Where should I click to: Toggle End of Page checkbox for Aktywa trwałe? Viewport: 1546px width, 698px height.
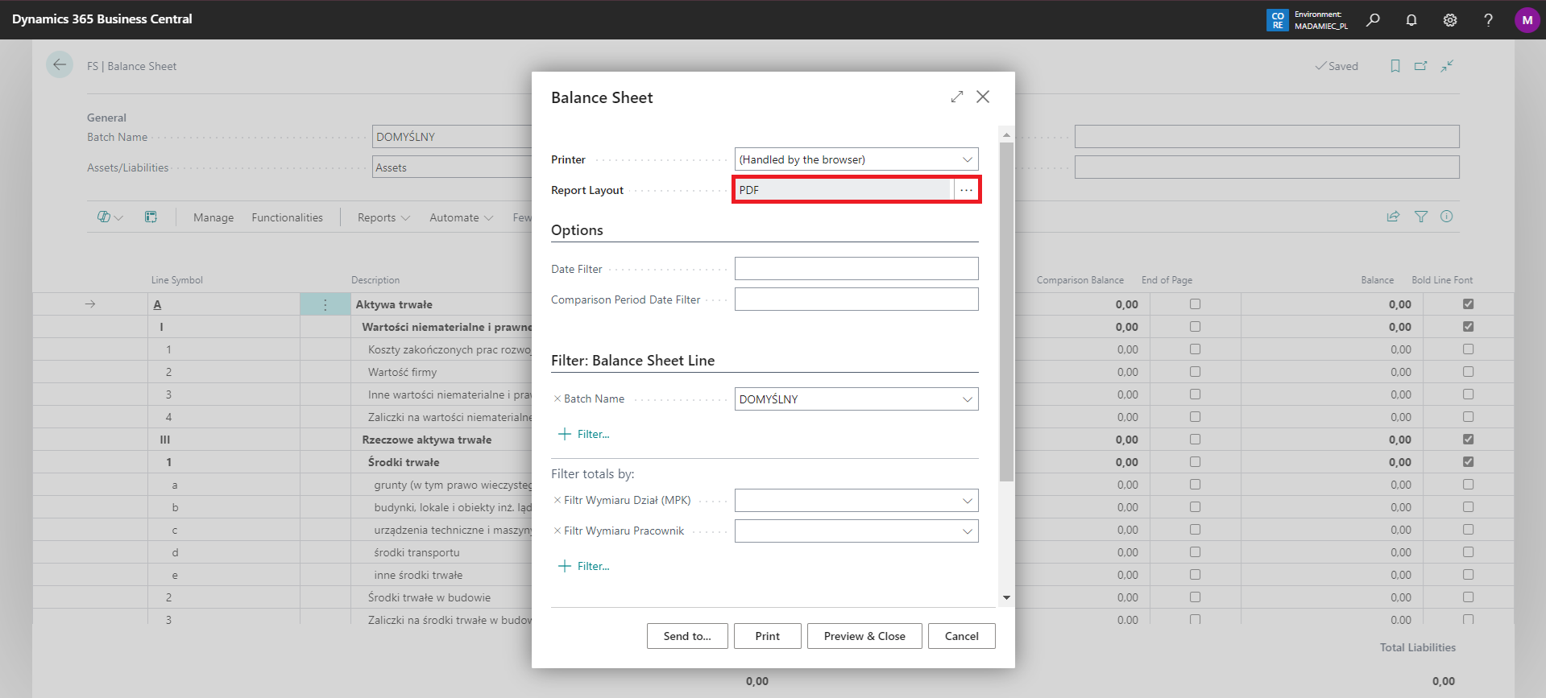tap(1195, 304)
